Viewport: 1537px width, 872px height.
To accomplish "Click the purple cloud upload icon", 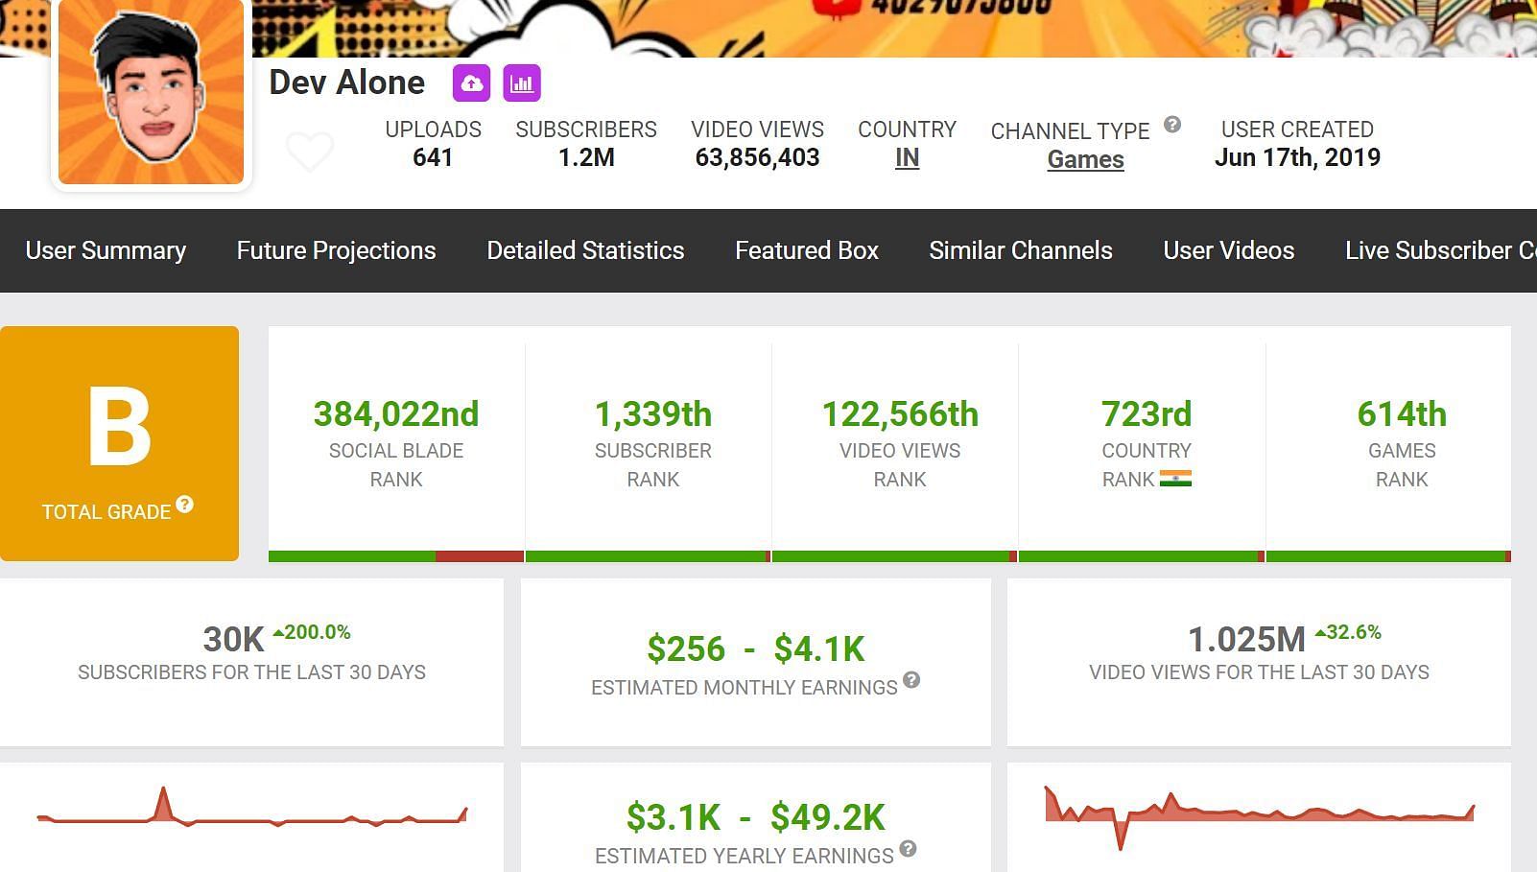I will (x=471, y=83).
